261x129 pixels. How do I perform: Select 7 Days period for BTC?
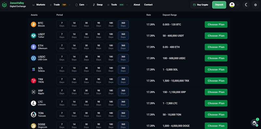(x=62, y=24)
